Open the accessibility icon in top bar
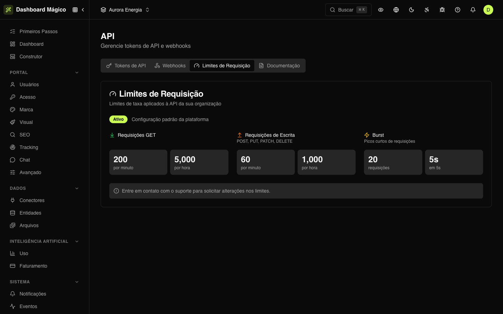This screenshot has width=503, height=314. pyautogui.click(x=427, y=10)
